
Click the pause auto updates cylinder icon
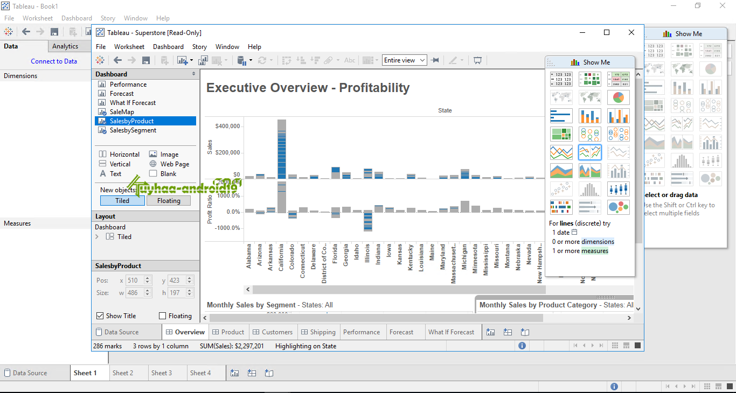(x=241, y=60)
